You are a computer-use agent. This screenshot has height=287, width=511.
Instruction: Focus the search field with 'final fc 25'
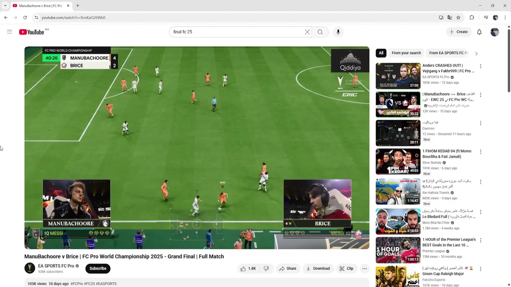pyautogui.click(x=238, y=32)
